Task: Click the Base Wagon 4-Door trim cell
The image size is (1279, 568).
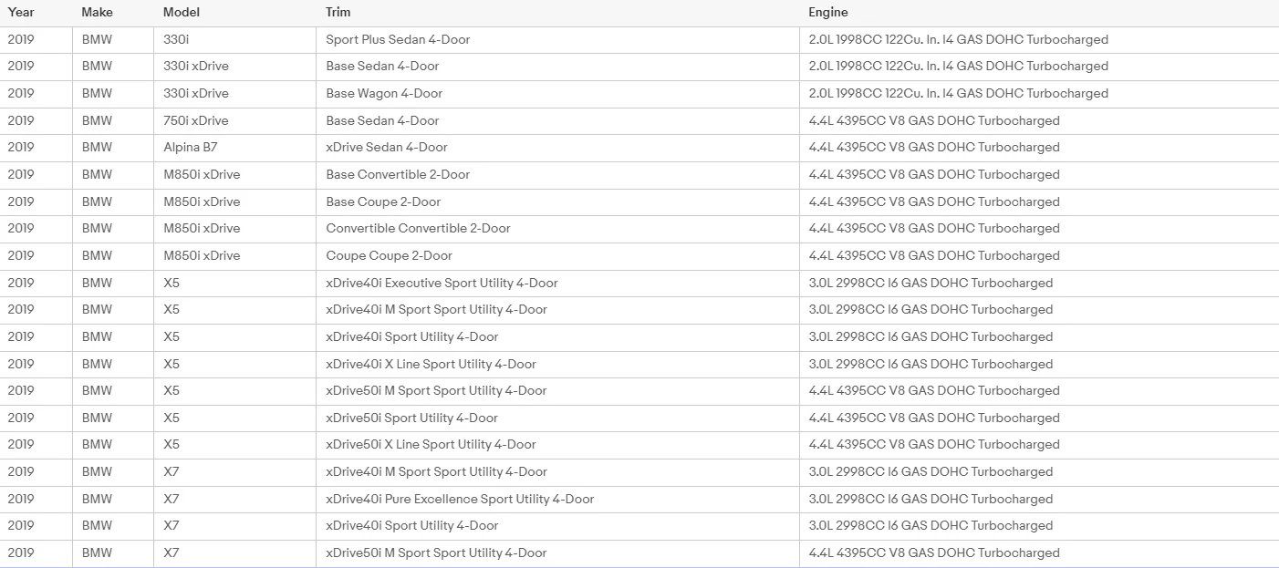Action: (x=558, y=94)
